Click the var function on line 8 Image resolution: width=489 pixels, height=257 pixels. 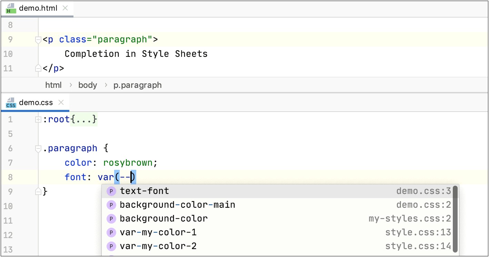tap(106, 177)
